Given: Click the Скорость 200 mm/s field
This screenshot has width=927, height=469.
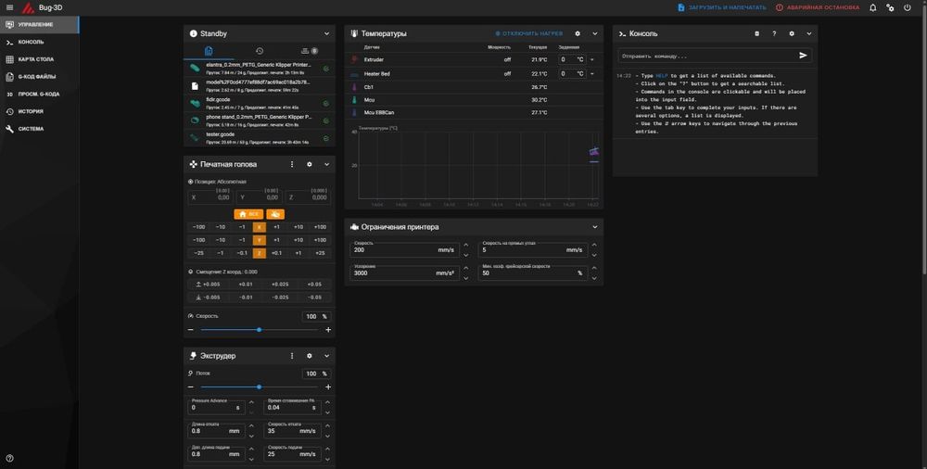Looking at the screenshot, I should pos(405,249).
